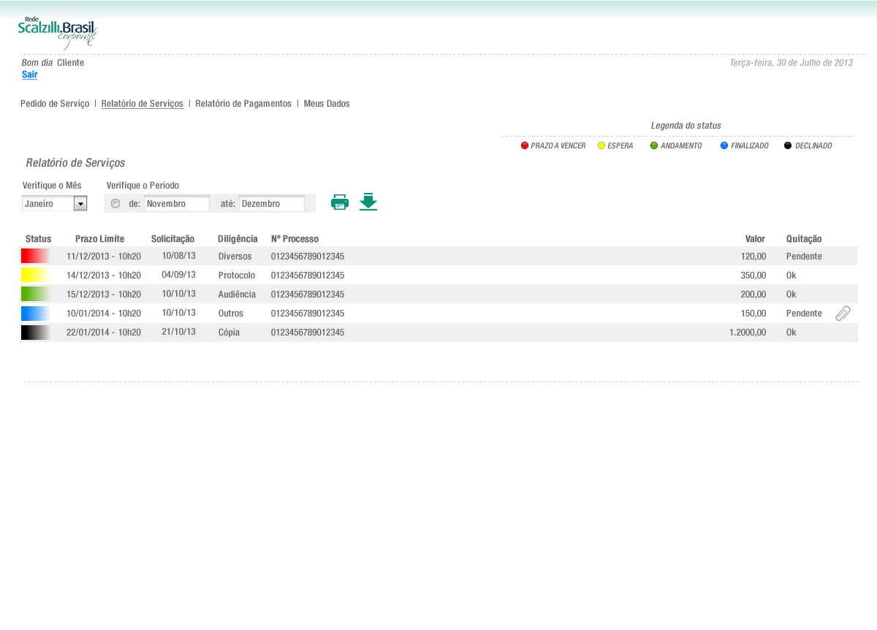Click the Scalzilli Brasil corporate logo

(x=58, y=33)
